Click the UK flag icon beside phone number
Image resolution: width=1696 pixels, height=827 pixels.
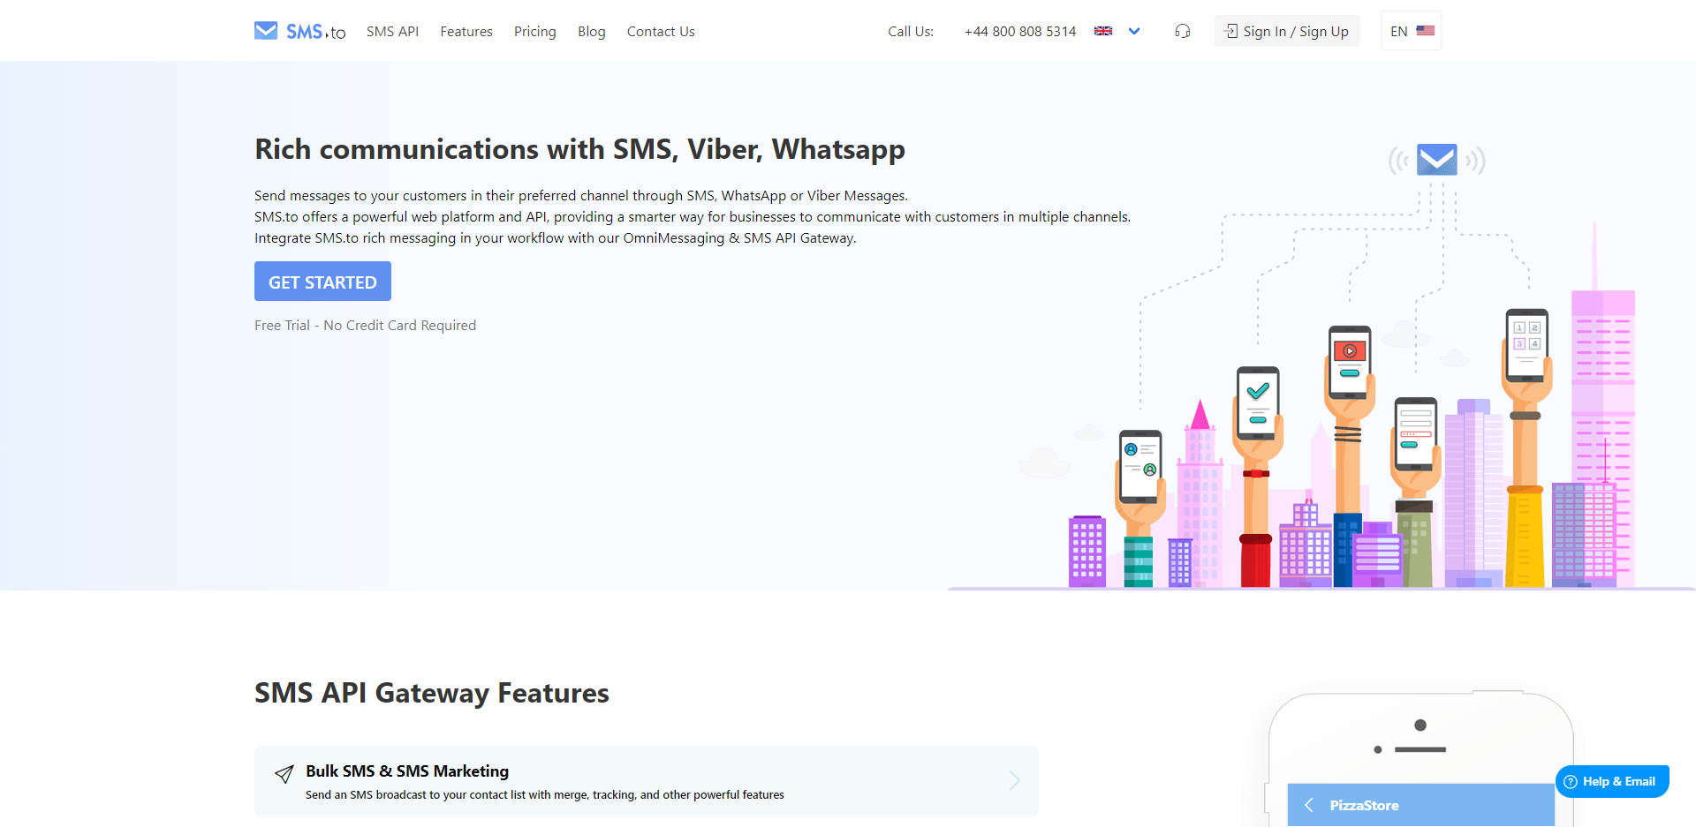tap(1103, 31)
